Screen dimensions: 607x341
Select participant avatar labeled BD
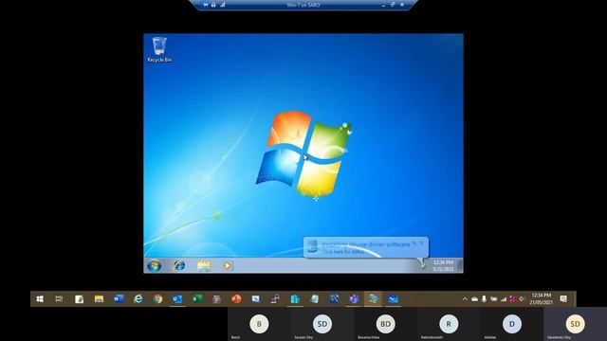coord(385,324)
